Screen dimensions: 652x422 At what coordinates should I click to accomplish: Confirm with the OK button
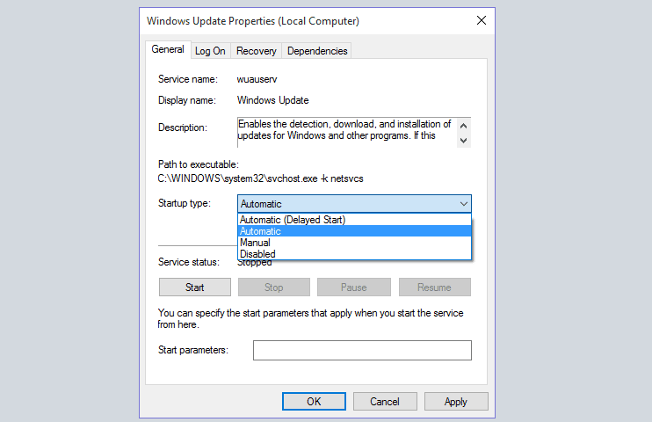[314, 401]
